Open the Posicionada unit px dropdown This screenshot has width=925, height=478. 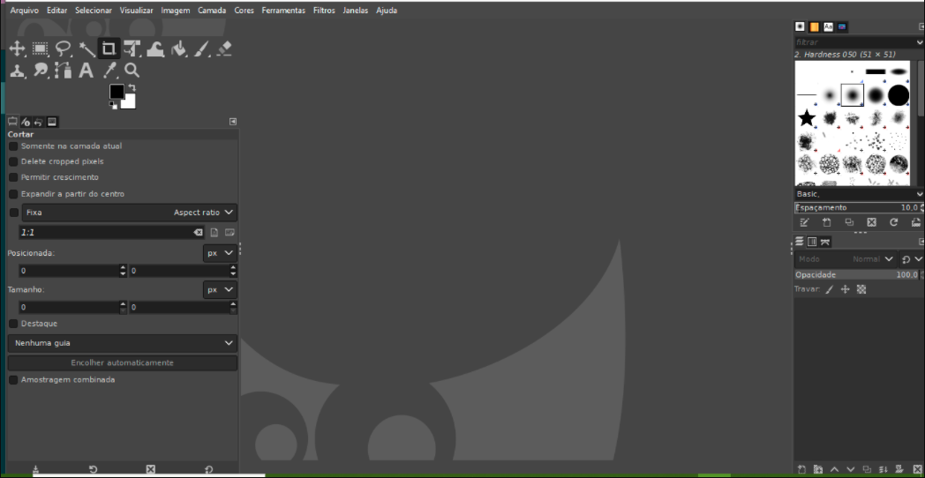click(x=220, y=253)
